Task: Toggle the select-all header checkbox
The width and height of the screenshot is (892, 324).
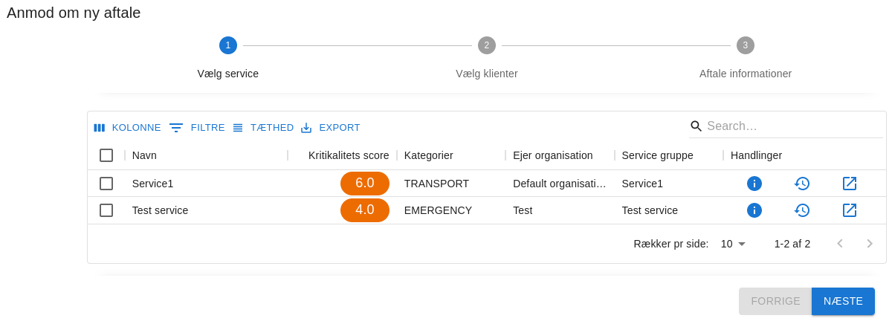Action: (x=106, y=155)
